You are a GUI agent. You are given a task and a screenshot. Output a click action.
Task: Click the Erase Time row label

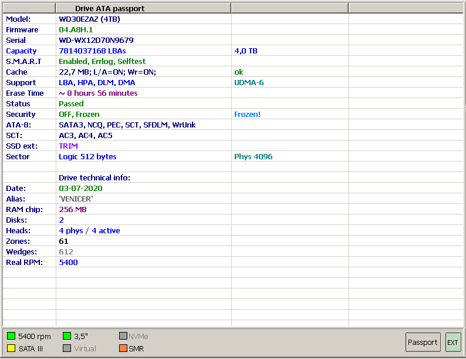[x=25, y=93]
